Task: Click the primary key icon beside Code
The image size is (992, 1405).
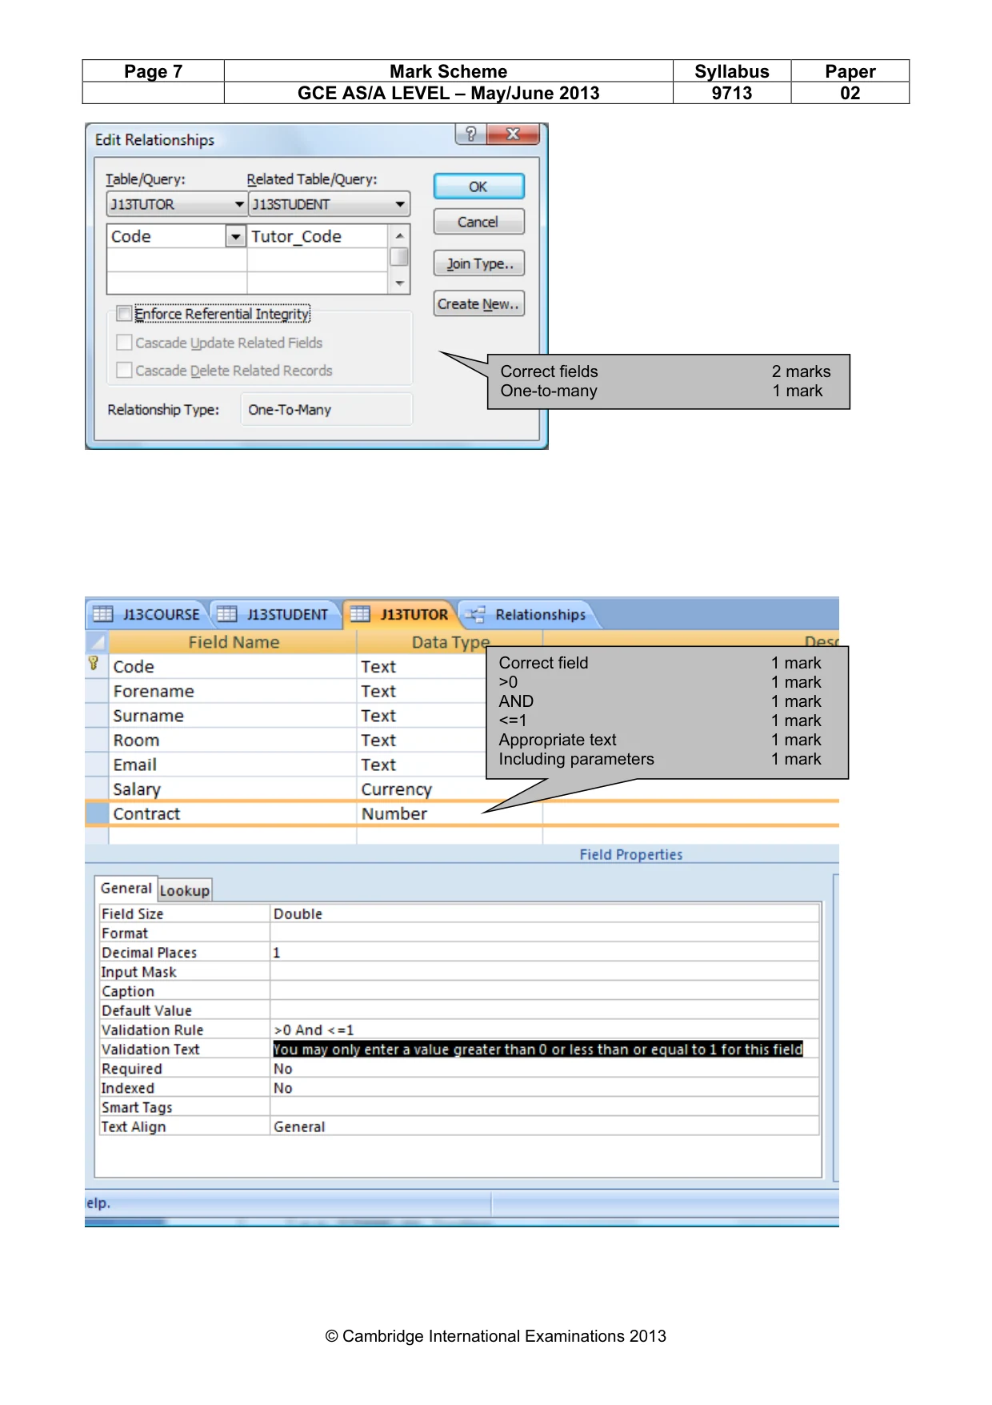Action: tap(94, 664)
